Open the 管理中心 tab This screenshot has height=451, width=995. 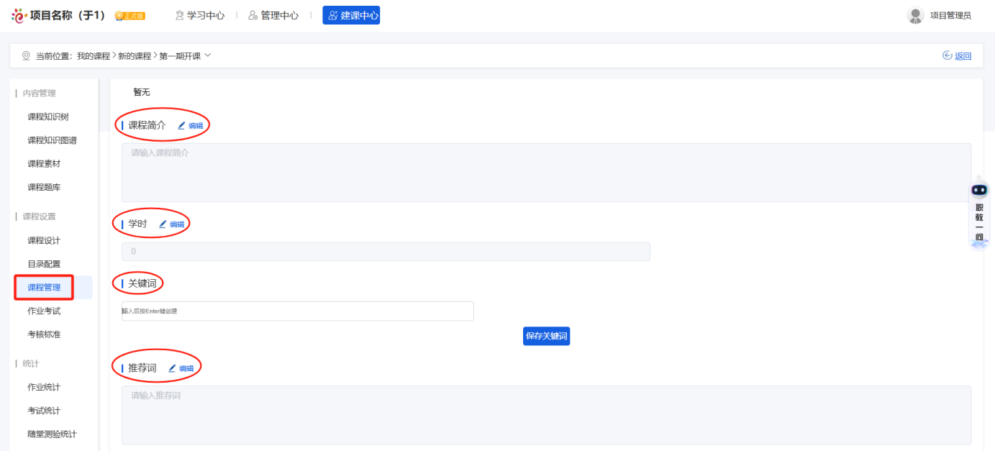click(273, 15)
